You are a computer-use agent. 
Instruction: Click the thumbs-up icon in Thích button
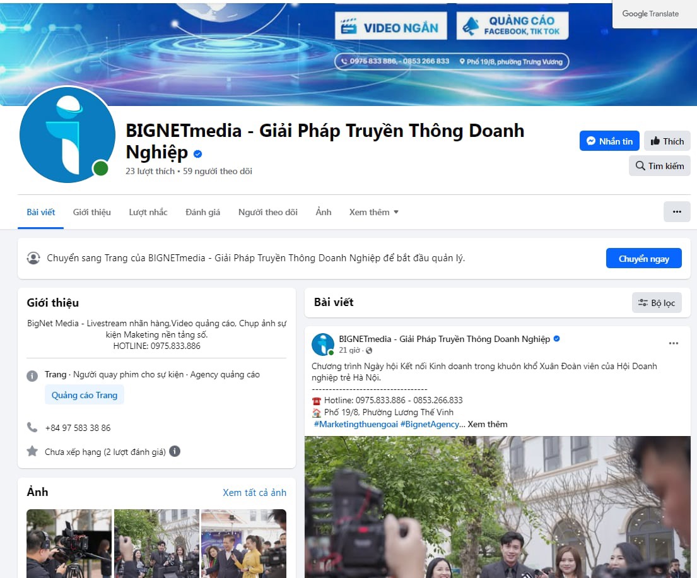[655, 141]
